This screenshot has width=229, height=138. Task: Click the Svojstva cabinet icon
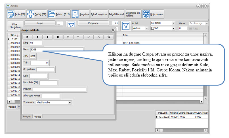[75, 14]
